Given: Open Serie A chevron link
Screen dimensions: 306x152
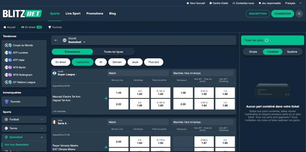Looking at the screenshot, I should (68, 124).
